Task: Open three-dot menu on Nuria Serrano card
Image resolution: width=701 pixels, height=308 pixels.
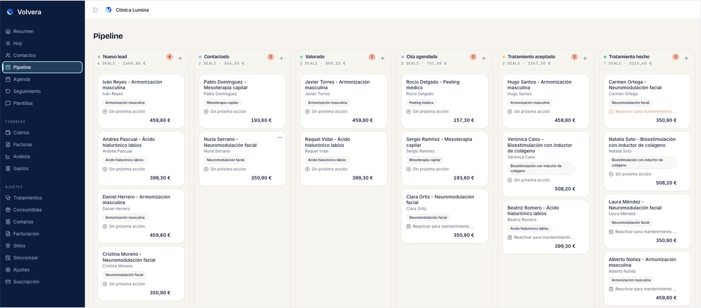Action: [279, 137]
